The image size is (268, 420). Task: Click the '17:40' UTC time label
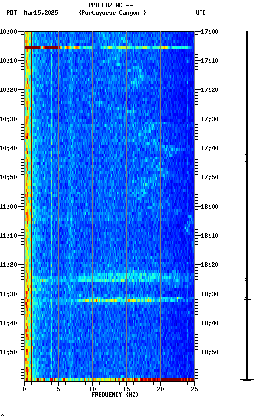[x=209, y=148]
